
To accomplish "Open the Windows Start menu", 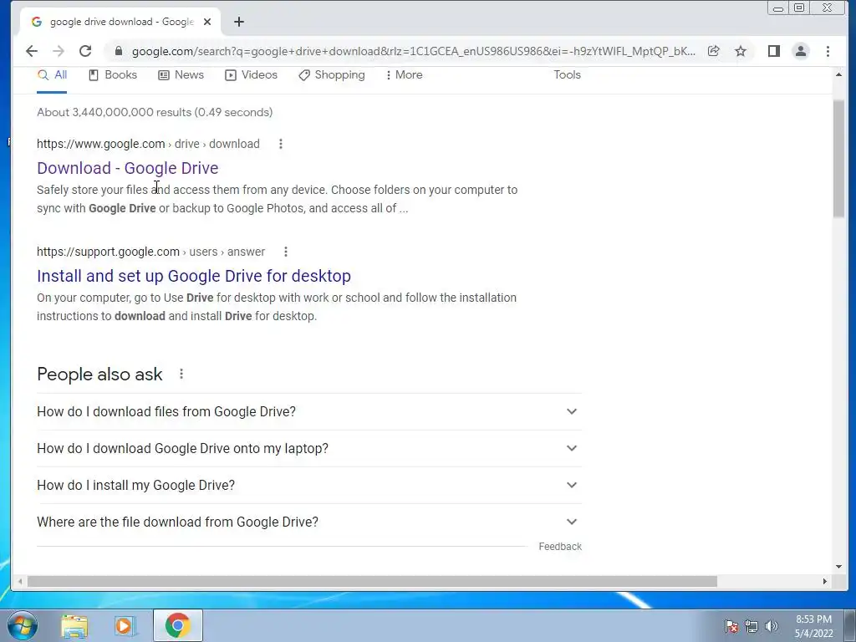I will (23, 625).
